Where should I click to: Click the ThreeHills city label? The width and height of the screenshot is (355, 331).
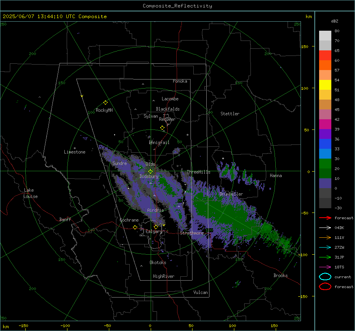198,172
